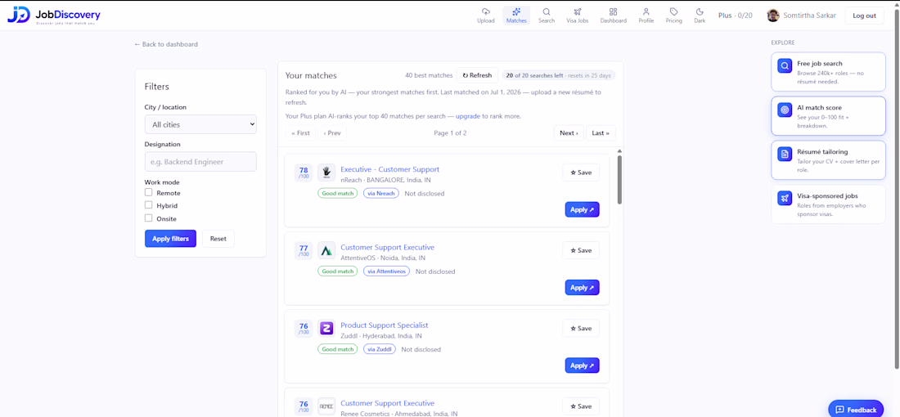Open the Product Support Specialist job title
This screenshot has width=900, height=417.
(384, 325)
